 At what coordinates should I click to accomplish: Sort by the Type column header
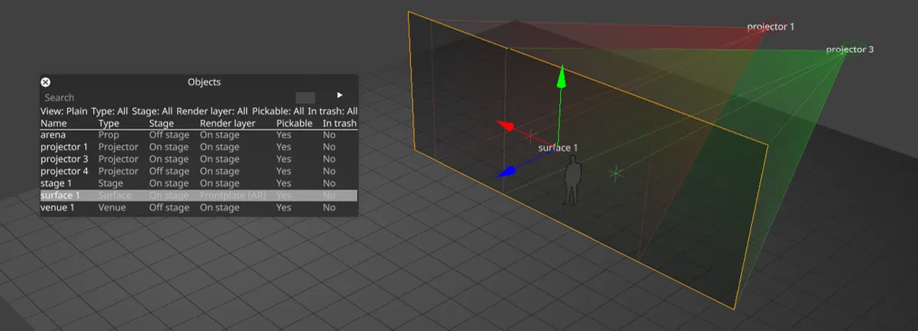coord(108,124)
